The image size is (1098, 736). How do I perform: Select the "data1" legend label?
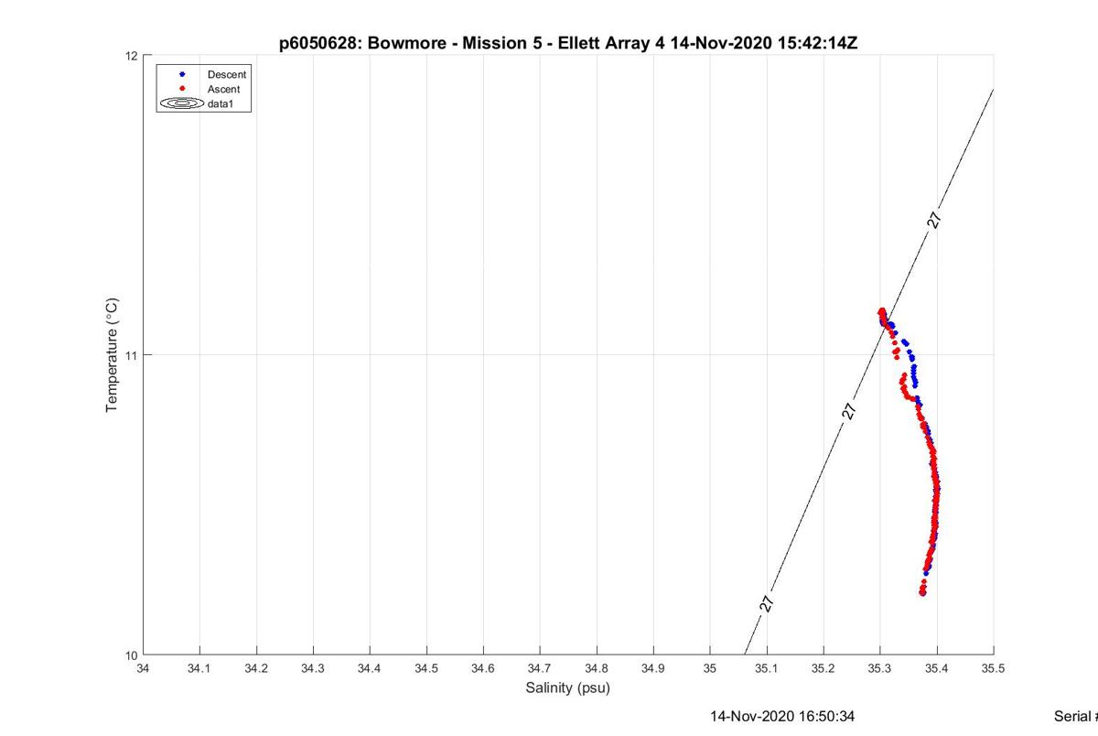point(222,104)
